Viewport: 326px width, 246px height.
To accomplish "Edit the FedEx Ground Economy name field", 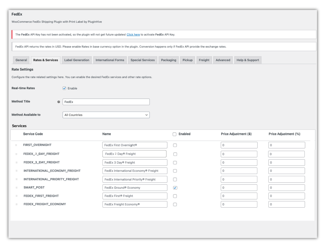I will point(135,188).
